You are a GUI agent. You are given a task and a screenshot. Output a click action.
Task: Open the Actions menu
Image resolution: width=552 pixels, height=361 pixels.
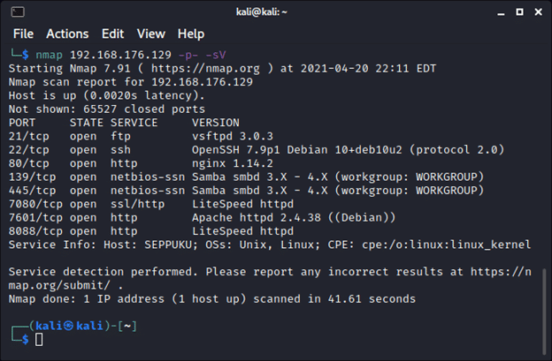coord(67,34)
